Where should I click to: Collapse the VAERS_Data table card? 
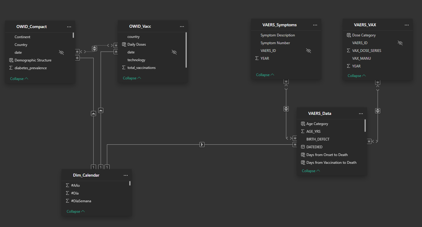[311, 171]
